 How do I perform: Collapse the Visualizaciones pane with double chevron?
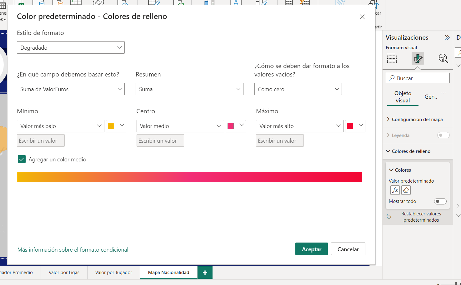coord(447,37)
